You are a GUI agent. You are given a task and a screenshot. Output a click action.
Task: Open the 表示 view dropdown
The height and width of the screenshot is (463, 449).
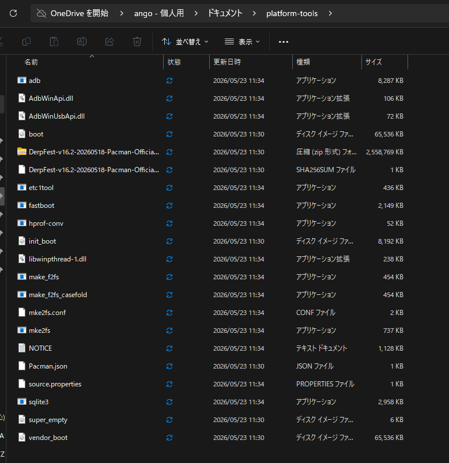tap(242, 41)
